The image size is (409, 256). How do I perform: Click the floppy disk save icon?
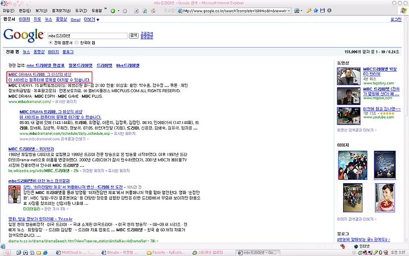323,11
